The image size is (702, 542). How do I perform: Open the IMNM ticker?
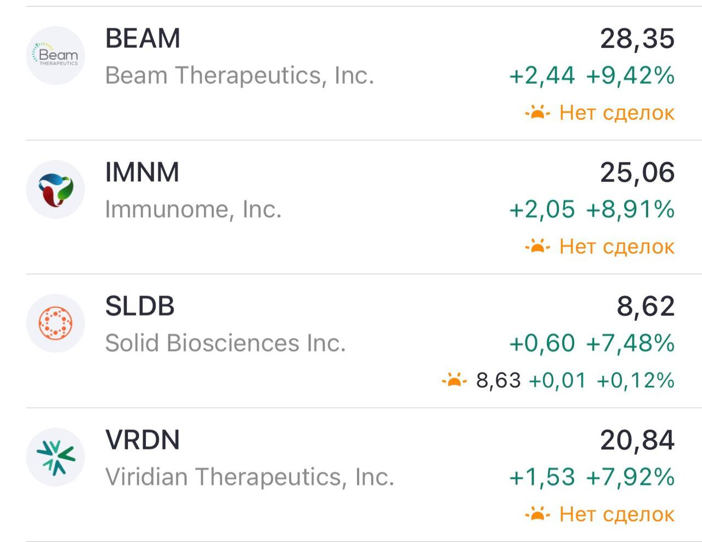(142, 172)
